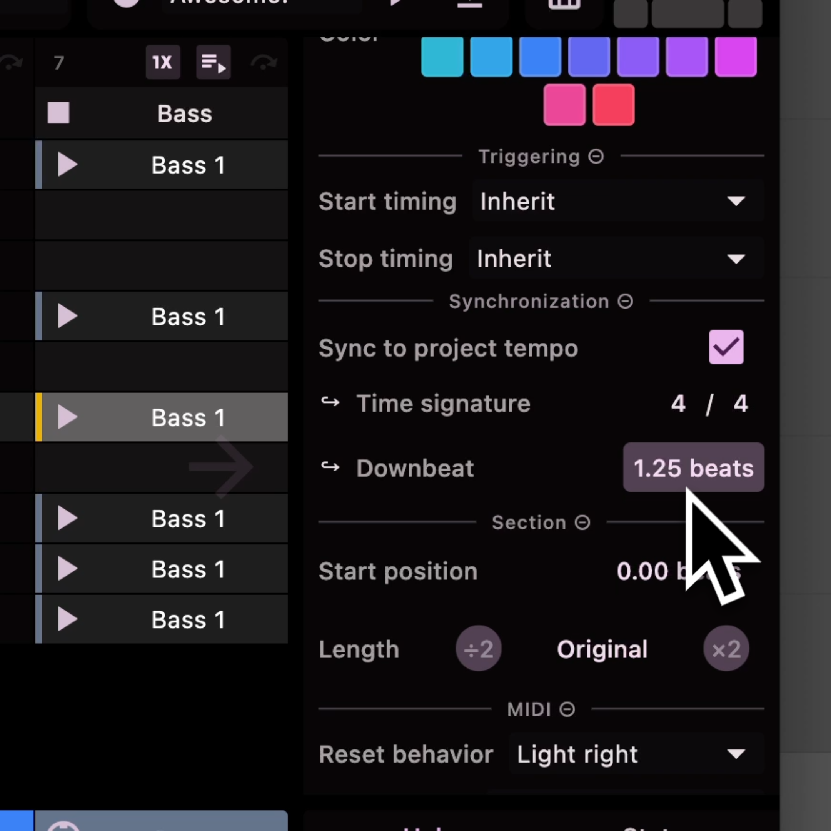Screen dimensions: 831x831
Task: Edit the Downbeat 1.25 beats field
Action: 692,468
